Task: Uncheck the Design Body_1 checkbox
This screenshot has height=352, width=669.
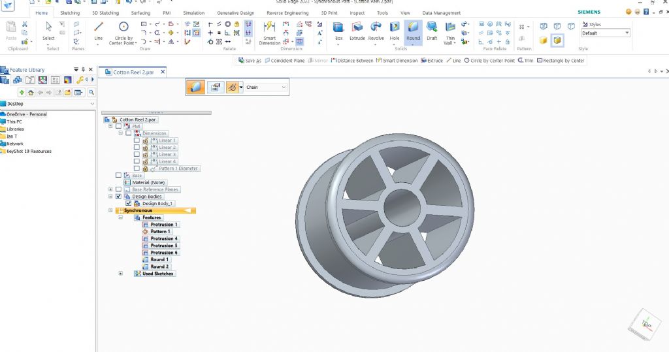Action: pyautogui.click(x=128, y=203)
